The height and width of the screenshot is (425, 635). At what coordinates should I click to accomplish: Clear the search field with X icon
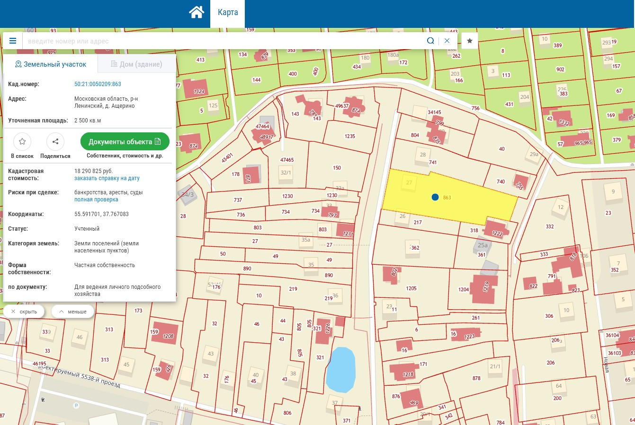point(447,41)
